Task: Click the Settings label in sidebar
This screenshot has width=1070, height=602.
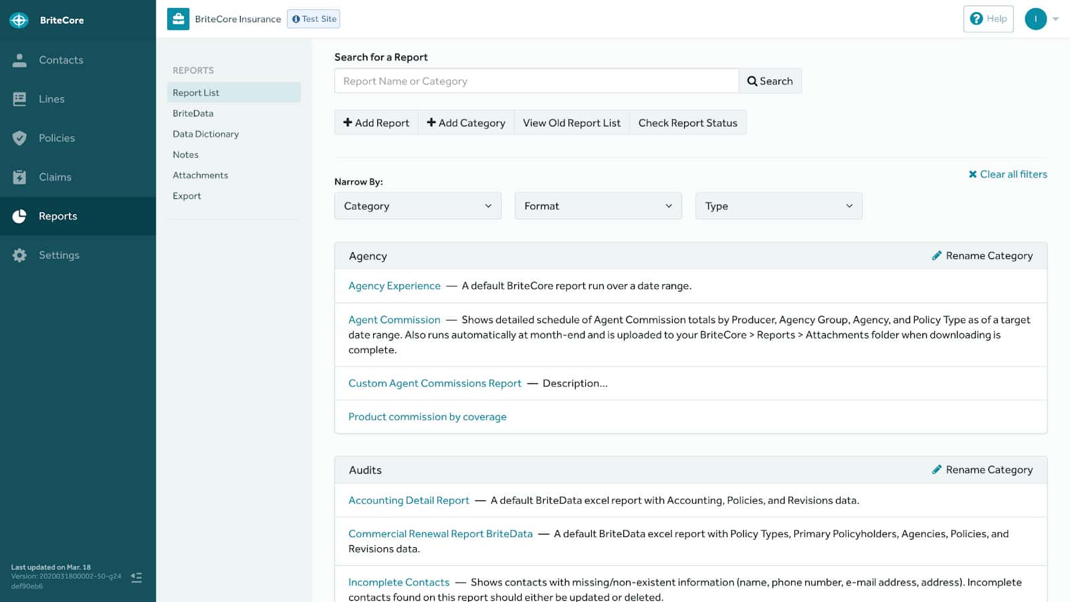Action: click(59, 255)
